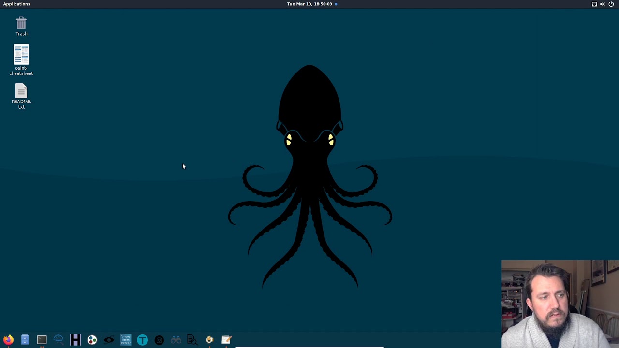Launch the teal circle T app in dock
This screenshot has width=619, height=348.
point(142,340)
